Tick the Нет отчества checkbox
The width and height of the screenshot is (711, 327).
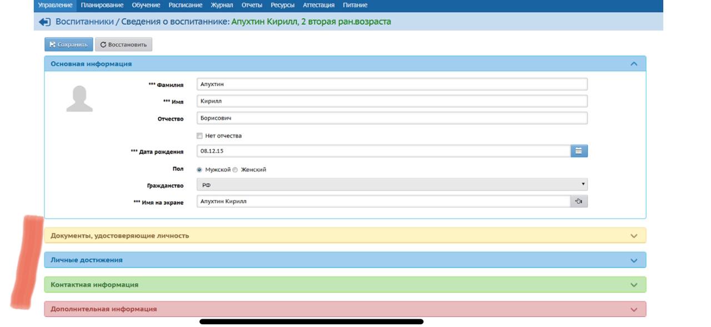tap(200, 136)
